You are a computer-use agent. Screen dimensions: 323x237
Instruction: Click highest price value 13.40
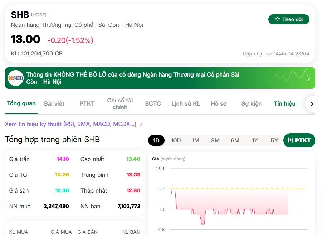tap(133, 159)
